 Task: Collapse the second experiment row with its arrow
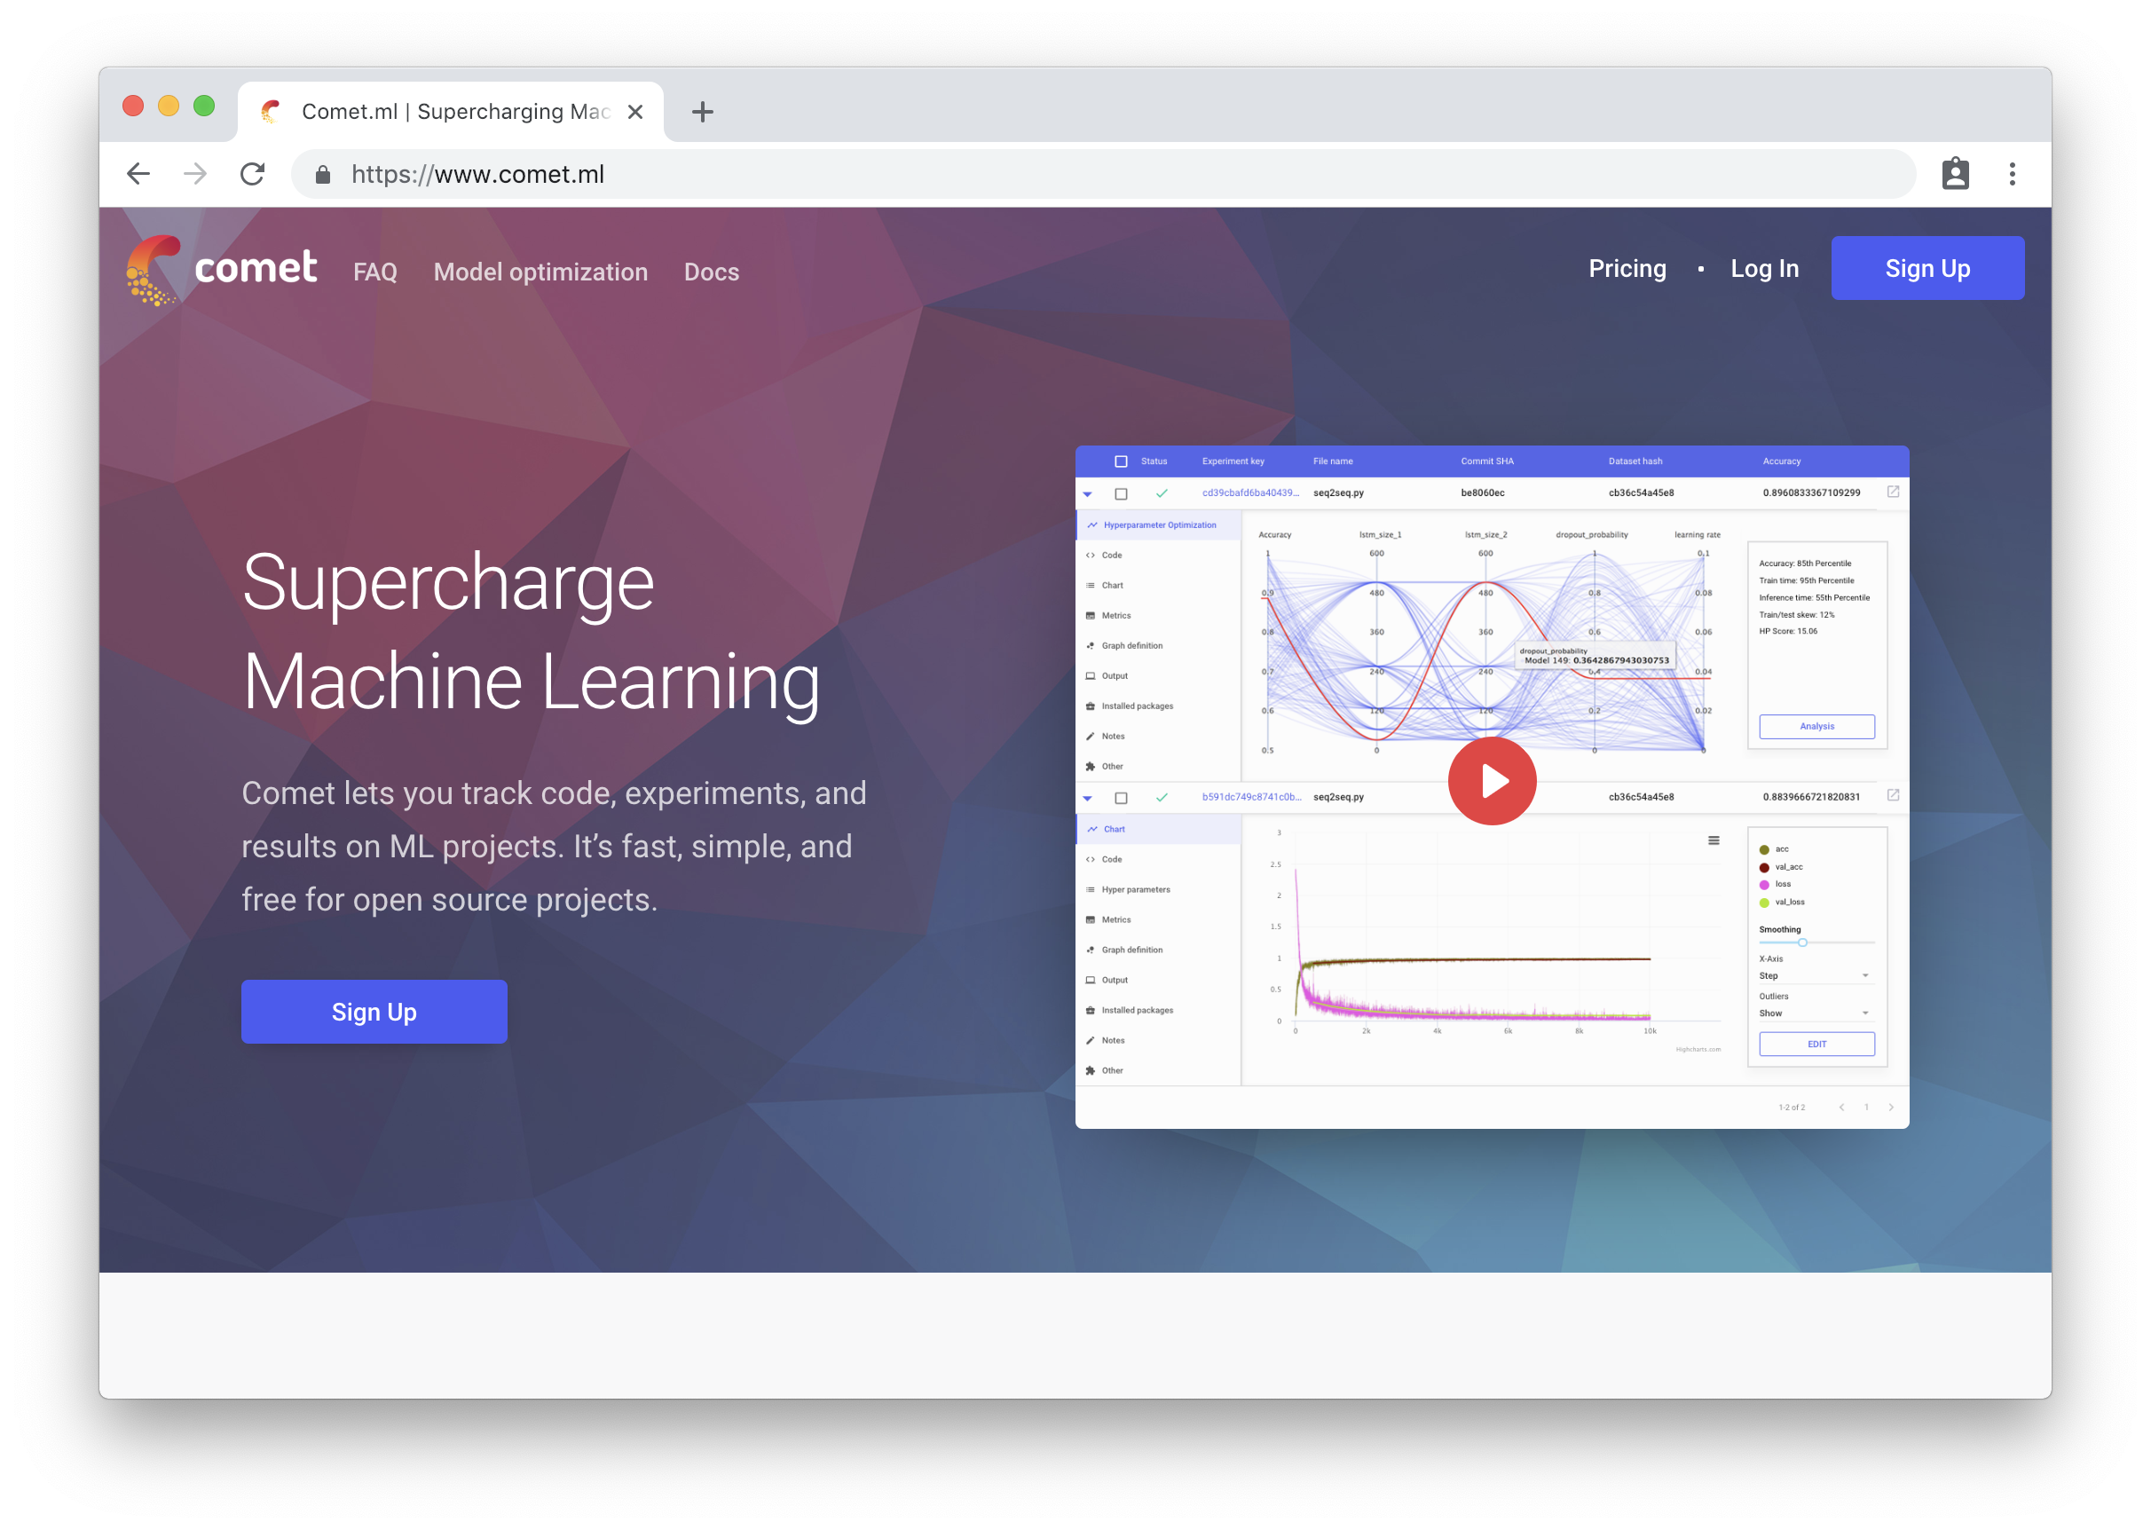1088,798
